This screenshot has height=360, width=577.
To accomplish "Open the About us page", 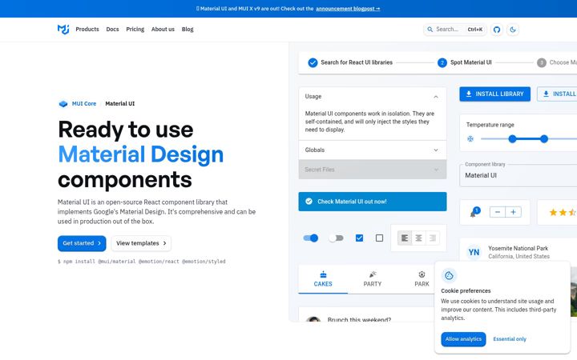I will 163,29.
